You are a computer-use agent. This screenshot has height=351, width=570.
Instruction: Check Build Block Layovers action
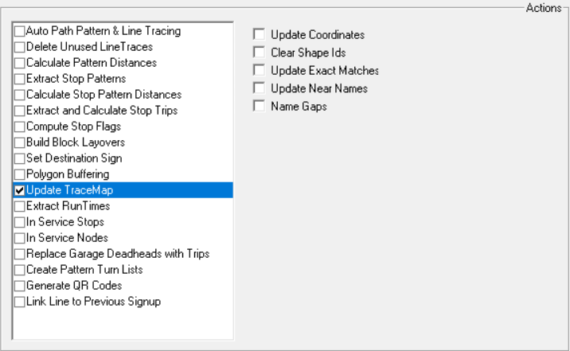point(20,142)
